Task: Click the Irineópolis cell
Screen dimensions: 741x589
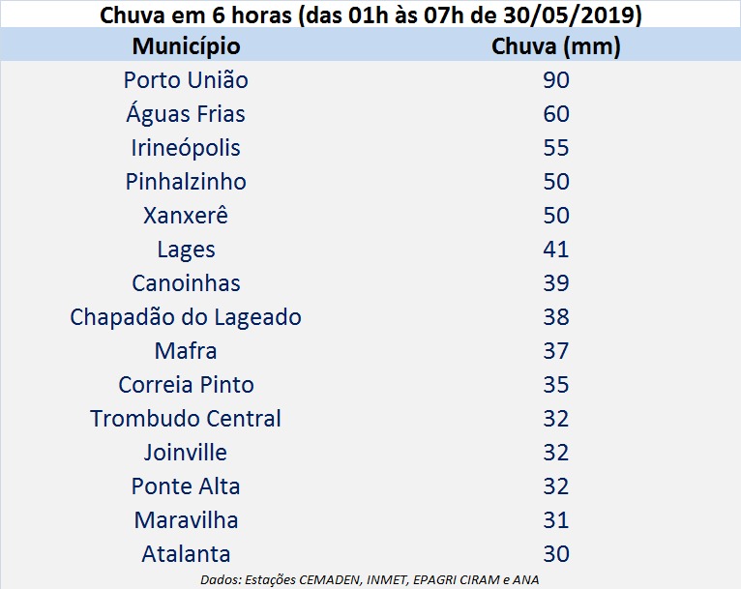Action: pos(186,148)
